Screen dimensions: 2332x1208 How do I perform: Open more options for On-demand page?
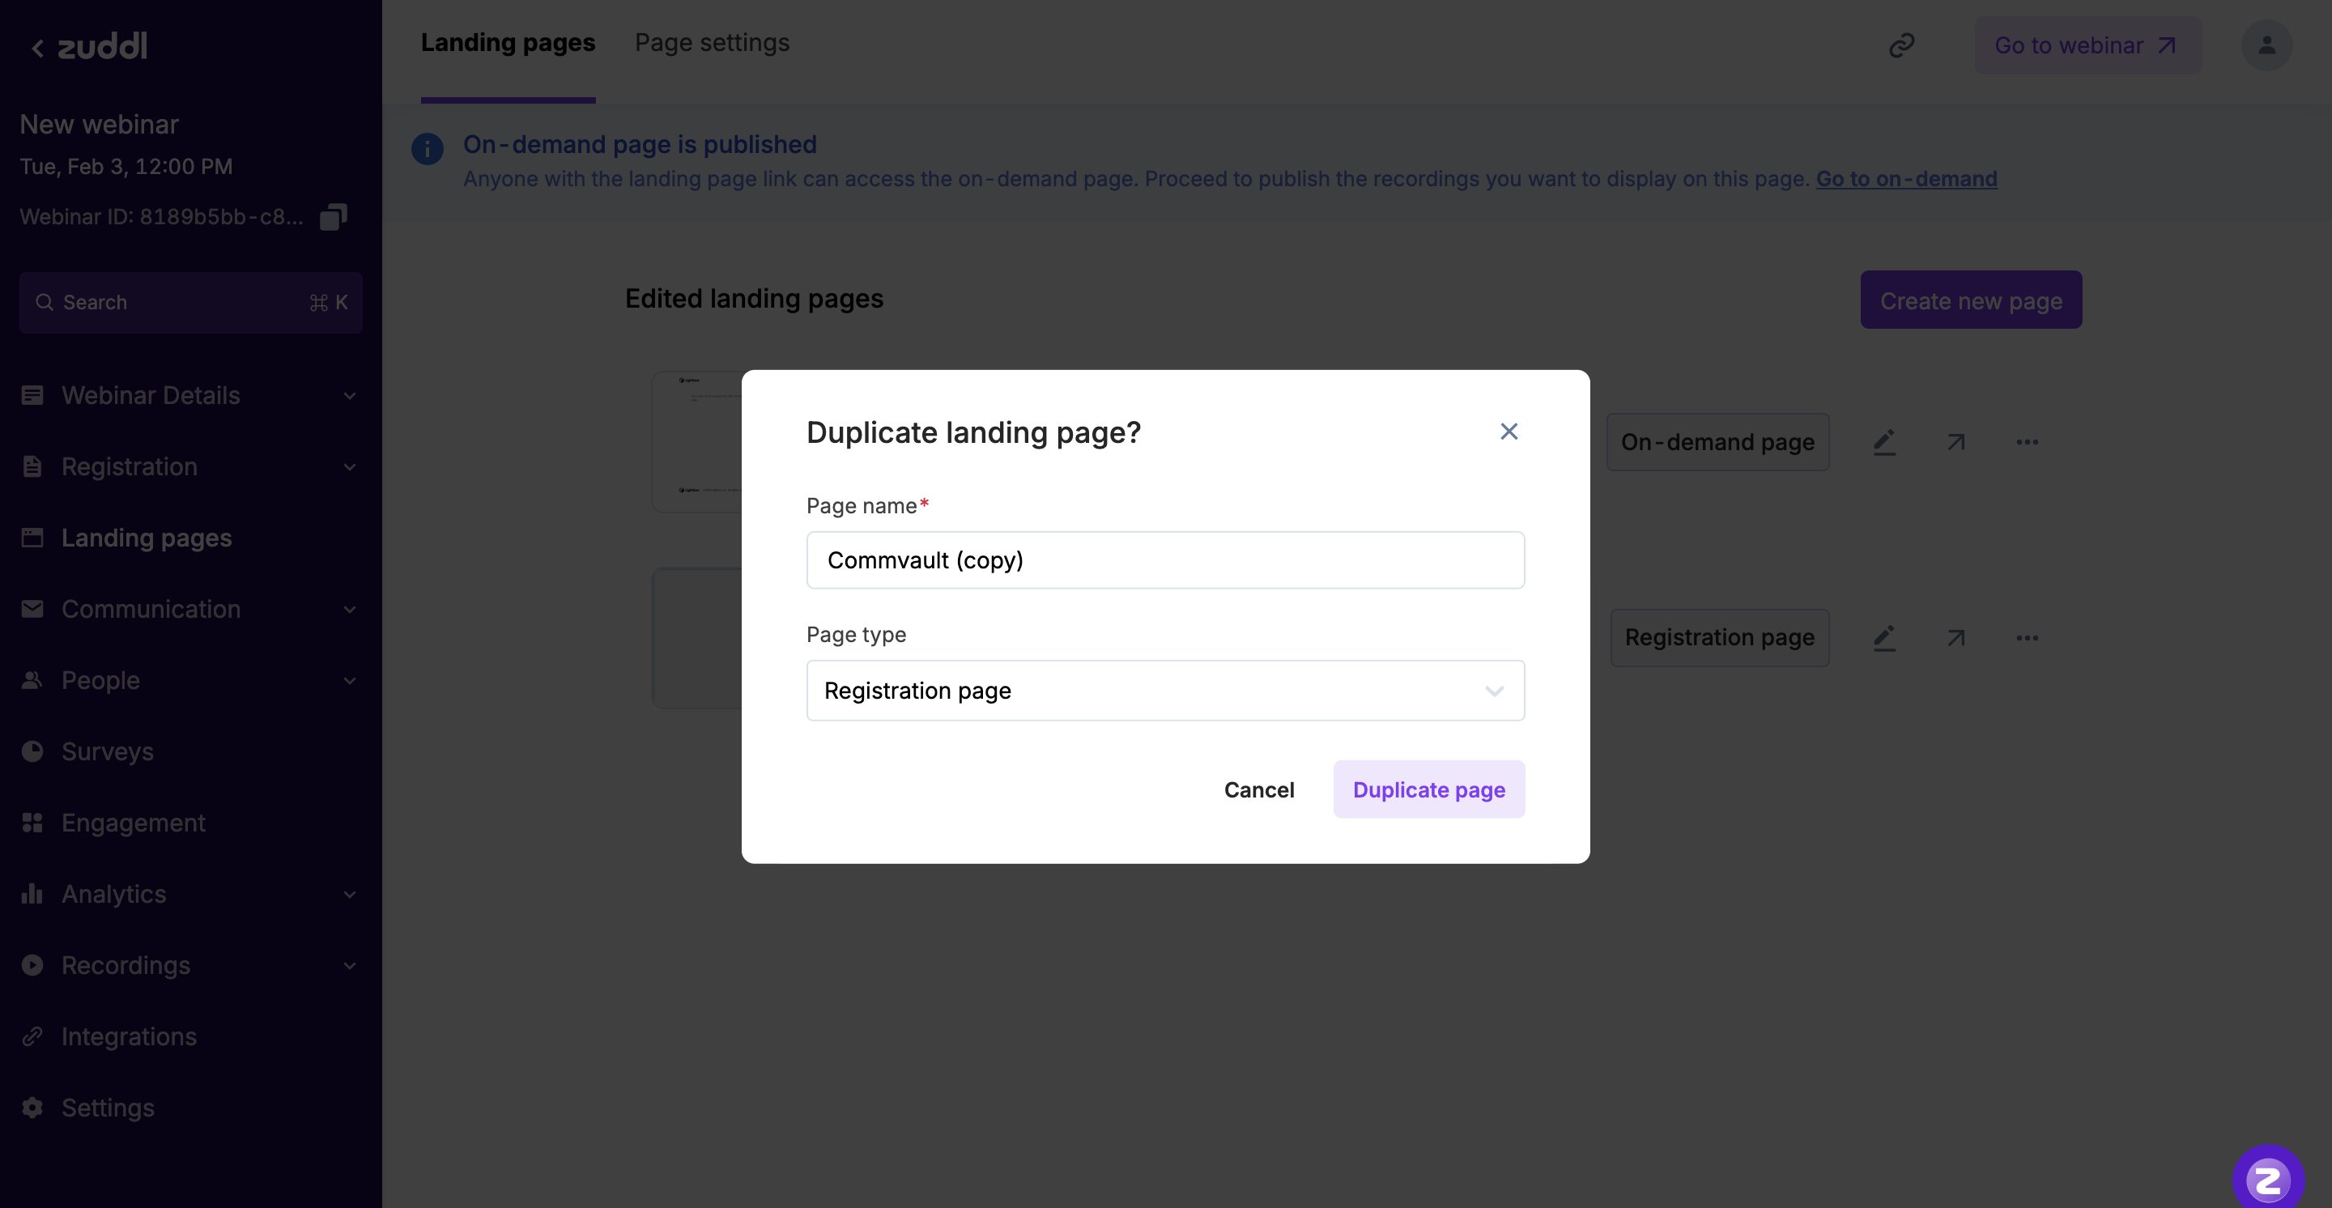click(x=2027, y=443)
